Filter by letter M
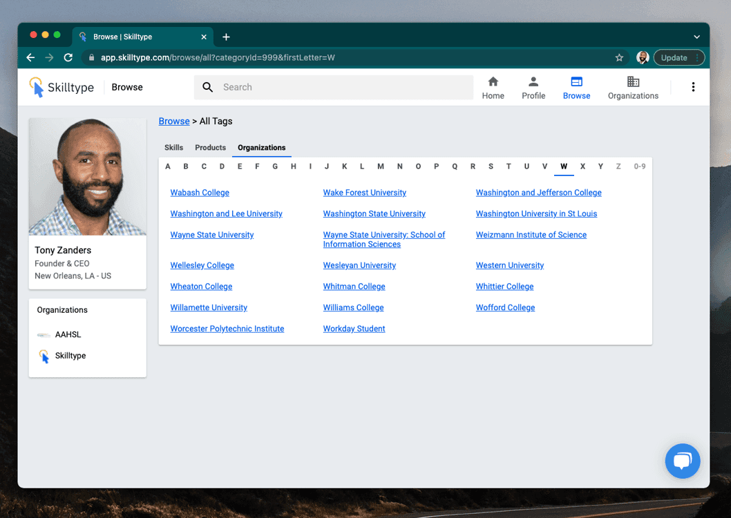The height and width of the screenshot is (518, 731). pyautogui.click(x=381, y=166)
